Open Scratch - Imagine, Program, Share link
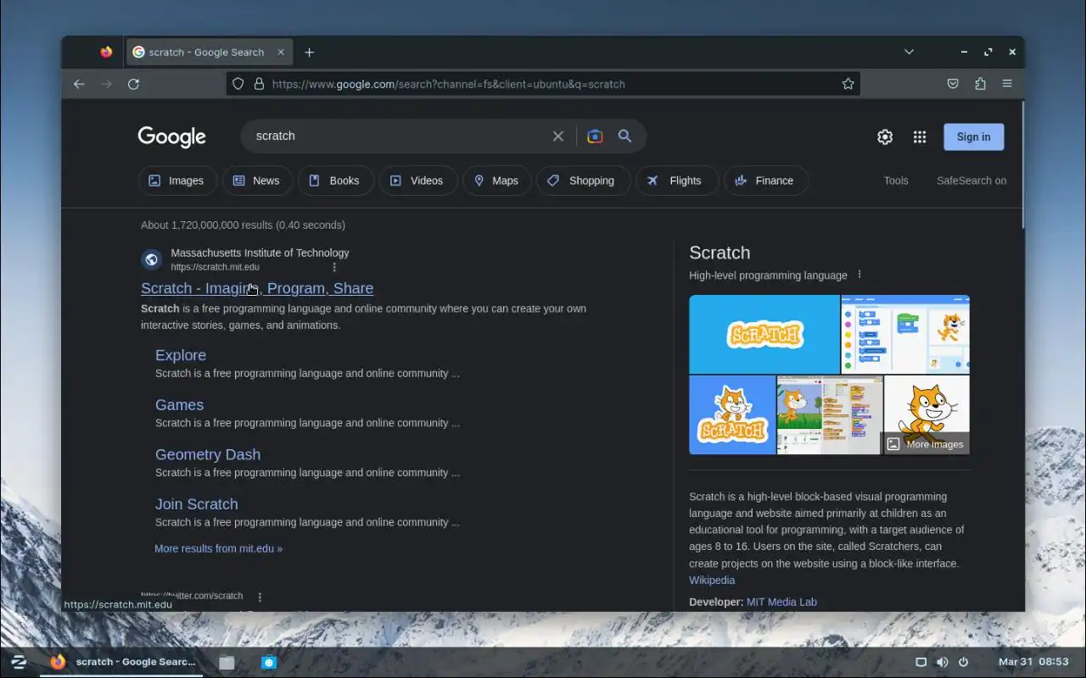Image resolution: width=1086 pixels, height=678 pixels. pyautogui.click(x=257, y=288)
